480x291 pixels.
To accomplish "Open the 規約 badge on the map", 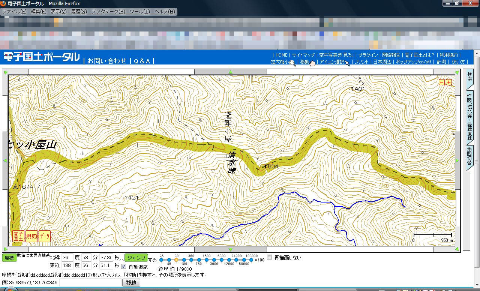I will [x=31, y=236].
